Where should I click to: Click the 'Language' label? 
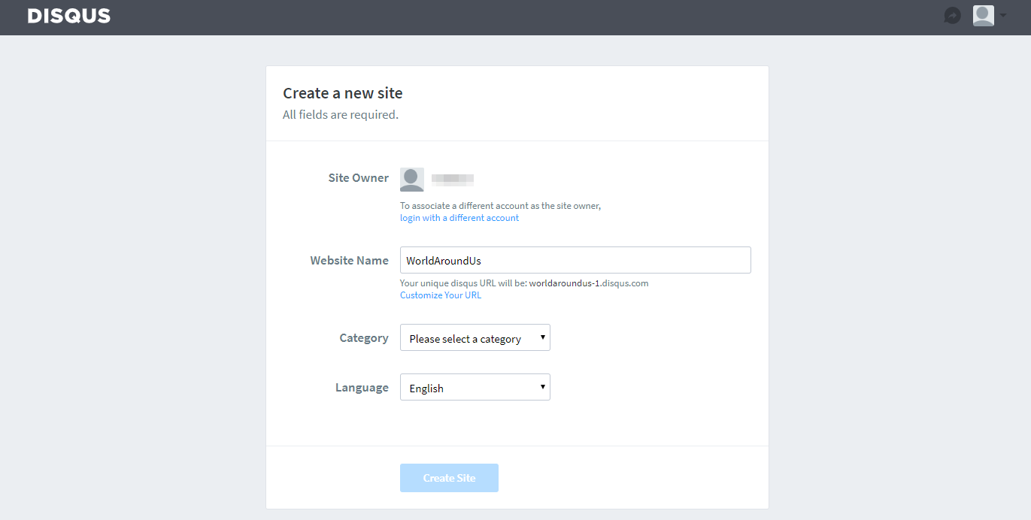(362, 388)
